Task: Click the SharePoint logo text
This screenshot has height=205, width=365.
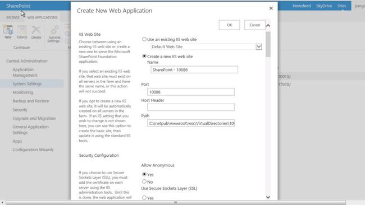Action: (x=18, y=6)
